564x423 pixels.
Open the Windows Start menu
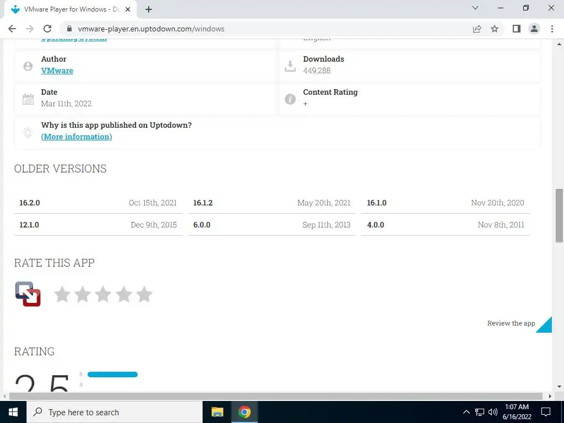tap(13, 412)
